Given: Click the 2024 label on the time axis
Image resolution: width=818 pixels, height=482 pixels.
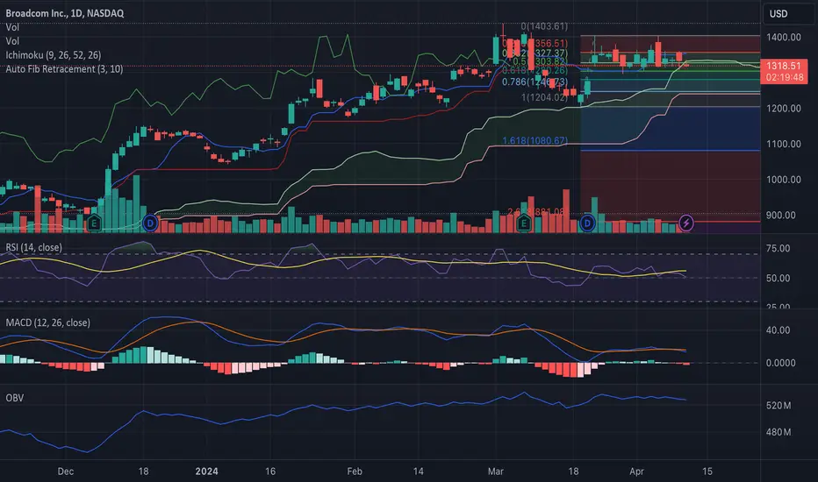Looking at the screenshot, I should click(206, 471).
